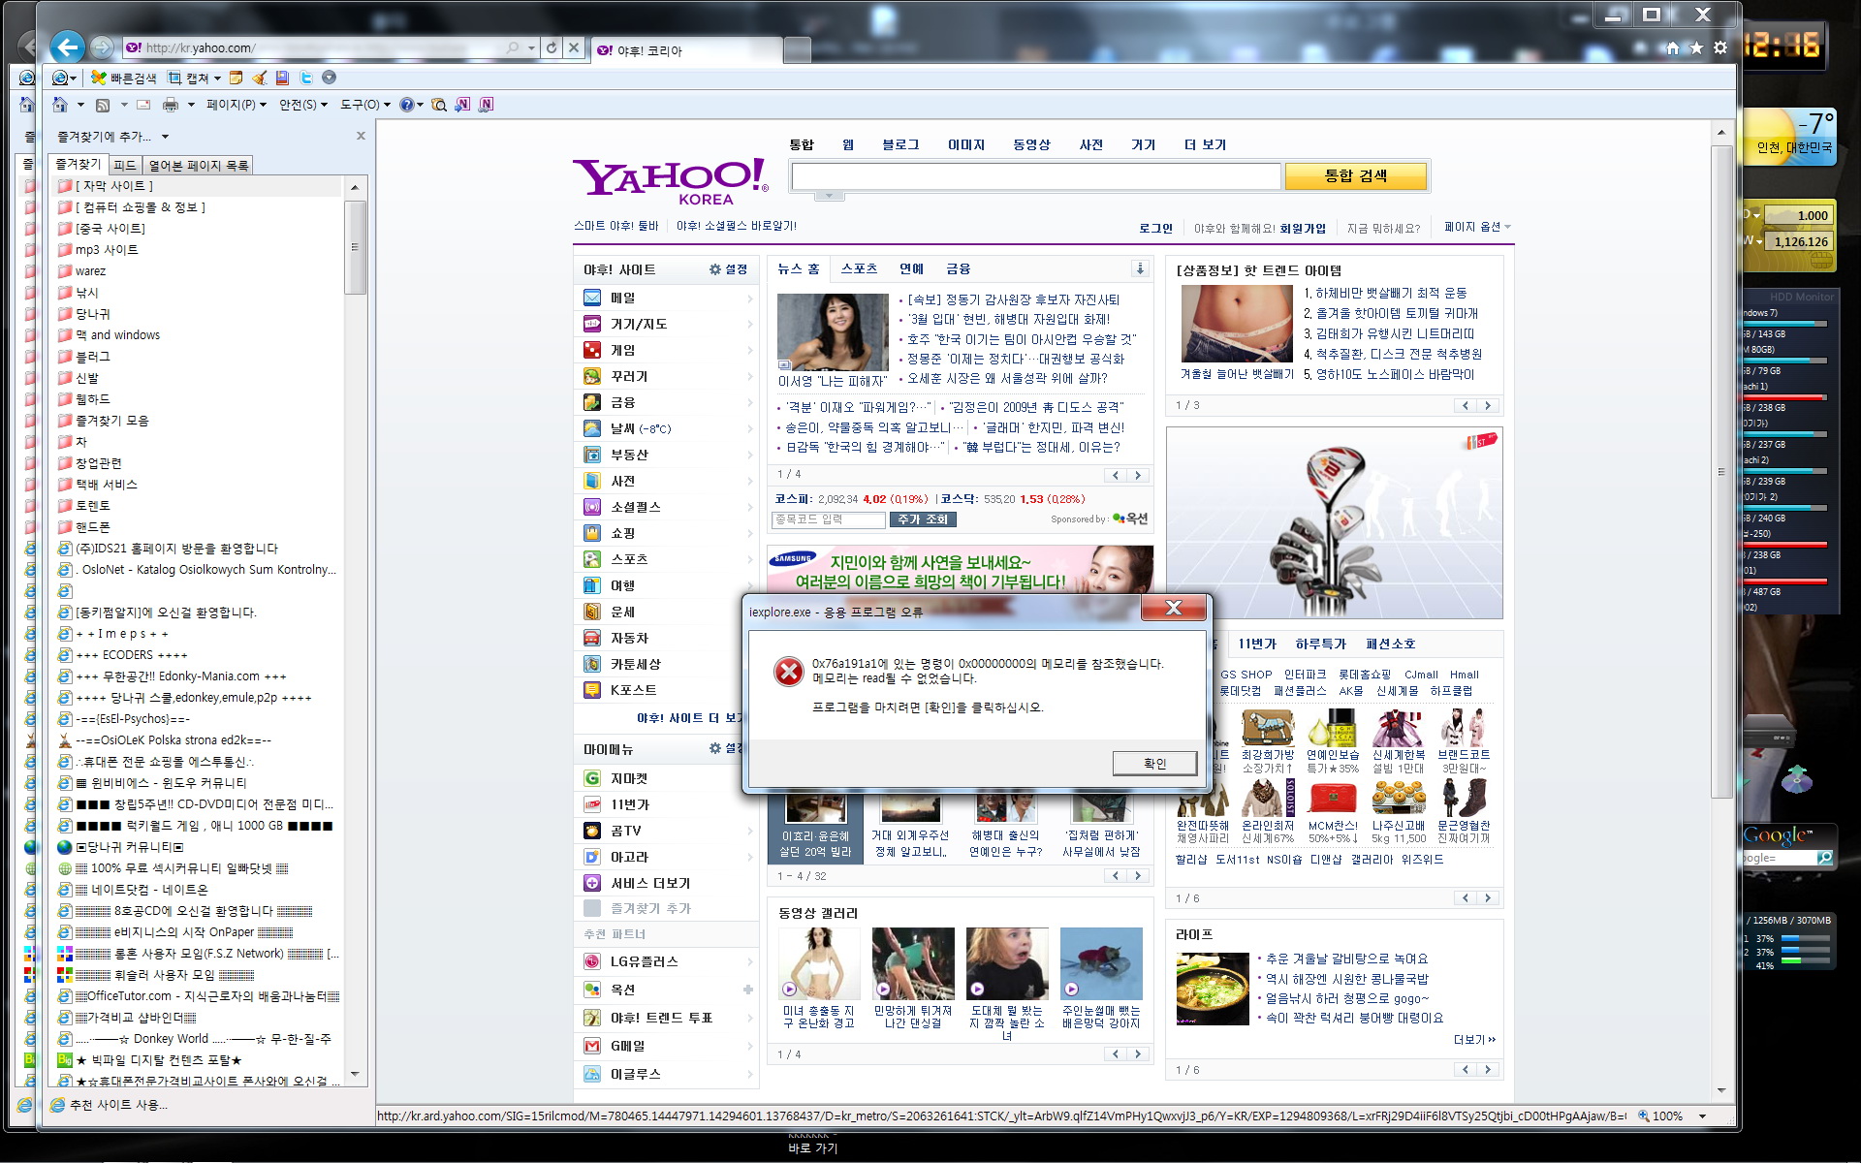
Task: Click the 회원가입 sign-up link
Action: click(x=1302, y=229)
